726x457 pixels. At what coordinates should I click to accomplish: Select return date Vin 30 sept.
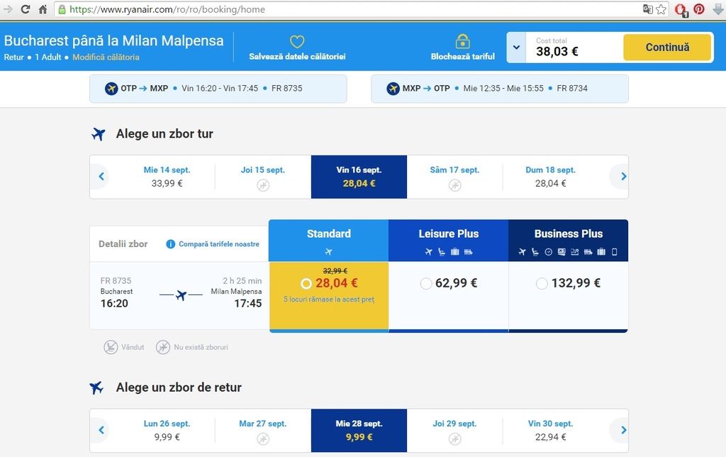click(x=550, y=430)
